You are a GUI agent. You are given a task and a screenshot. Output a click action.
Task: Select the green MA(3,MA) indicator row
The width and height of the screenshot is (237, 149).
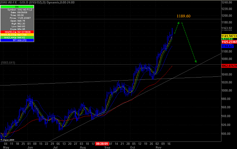point(17,37)
